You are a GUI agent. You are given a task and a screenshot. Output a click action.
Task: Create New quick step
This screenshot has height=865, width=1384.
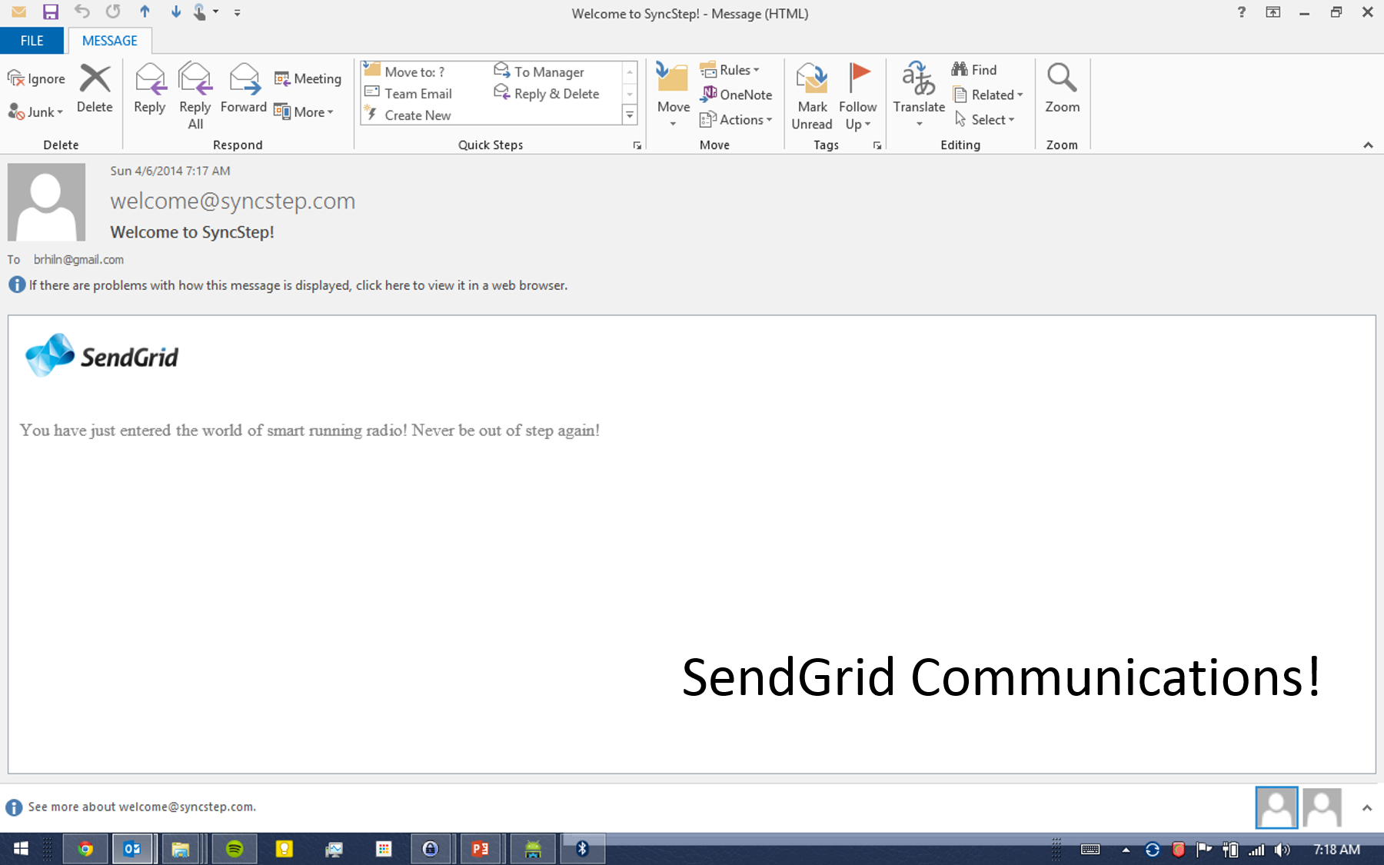click(408, 115)
